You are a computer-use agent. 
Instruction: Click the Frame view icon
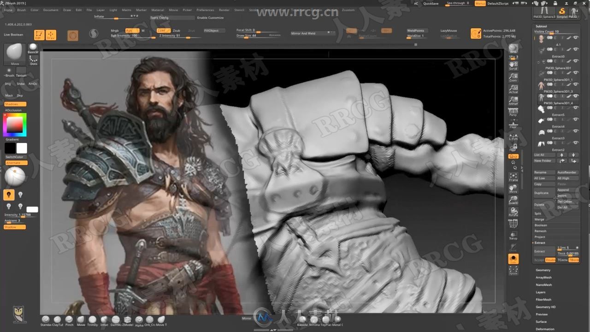pos(513,177)
